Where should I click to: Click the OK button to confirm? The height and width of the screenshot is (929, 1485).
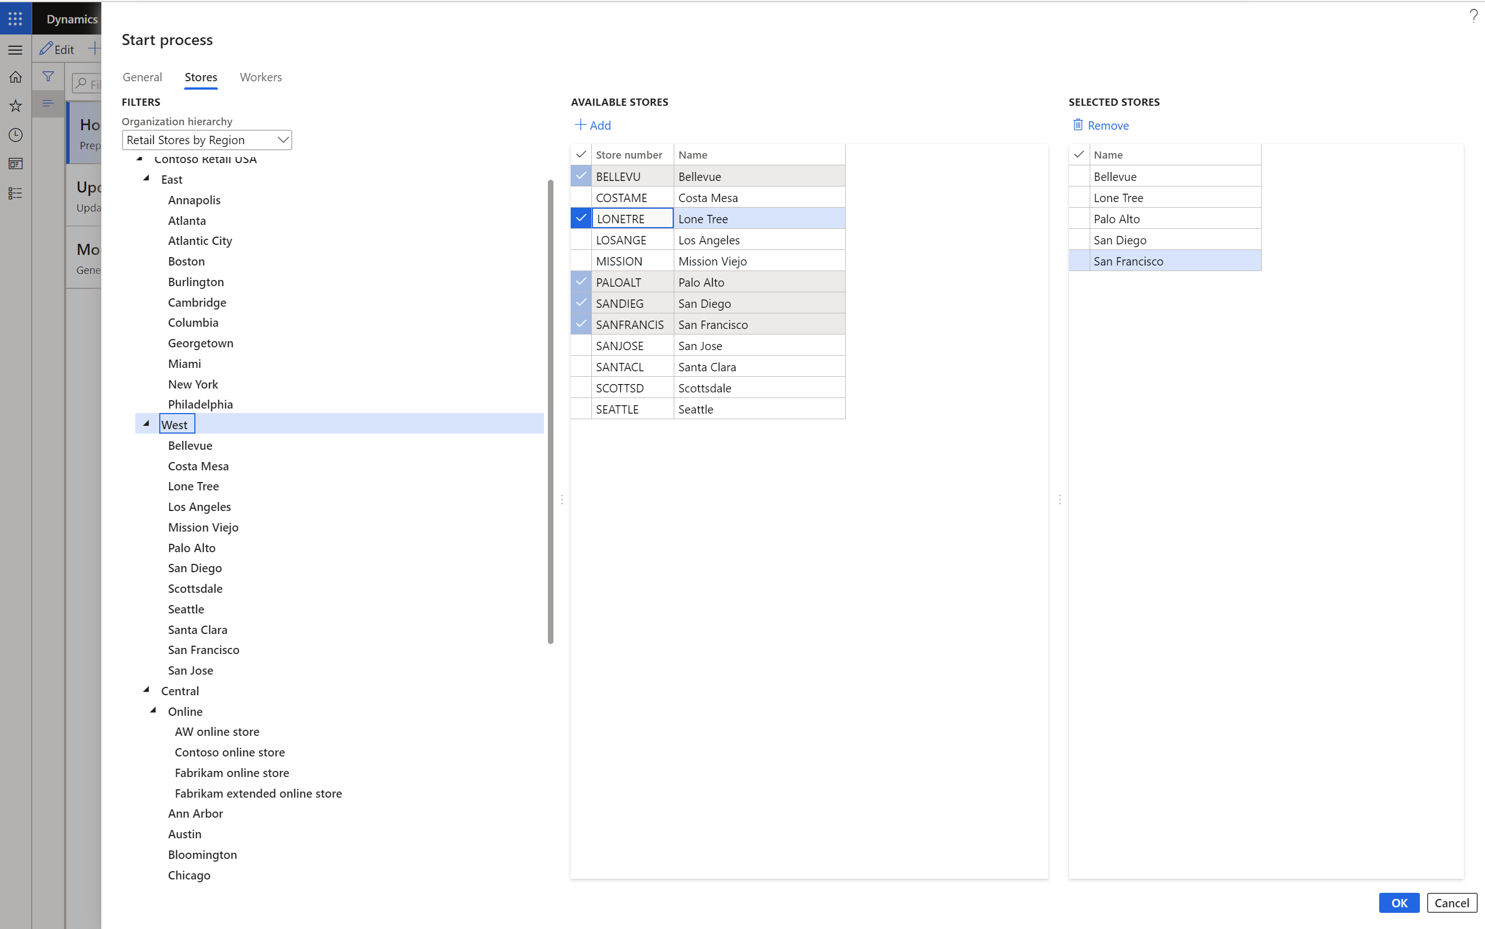click(1398, 902)
